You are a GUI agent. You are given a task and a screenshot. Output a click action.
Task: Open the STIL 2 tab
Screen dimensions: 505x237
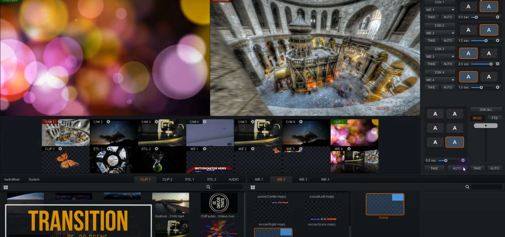tap(211, 179)
